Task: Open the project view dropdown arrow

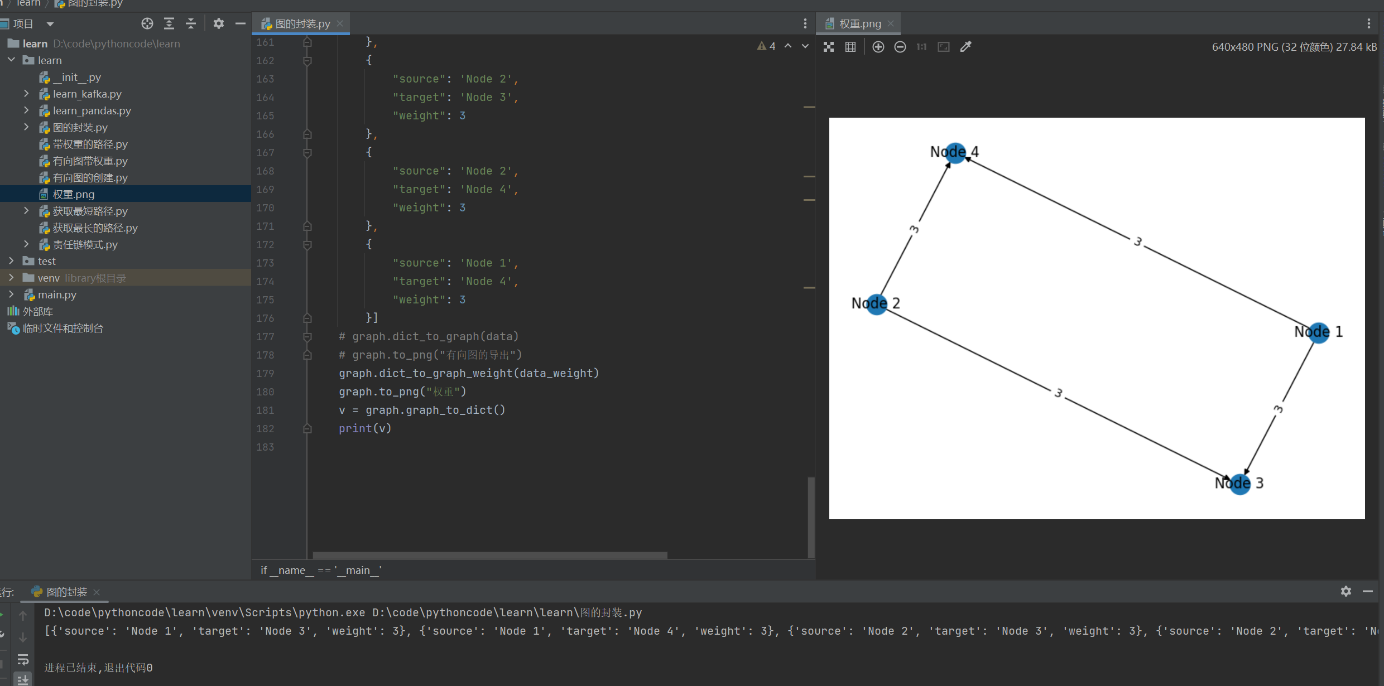Action: pyautogui.click(x=50, y=24)
